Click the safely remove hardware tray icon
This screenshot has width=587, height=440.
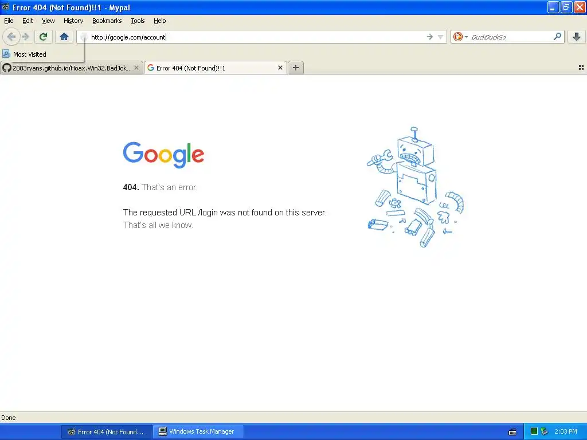pyautogui.click(x=545, y=432)
